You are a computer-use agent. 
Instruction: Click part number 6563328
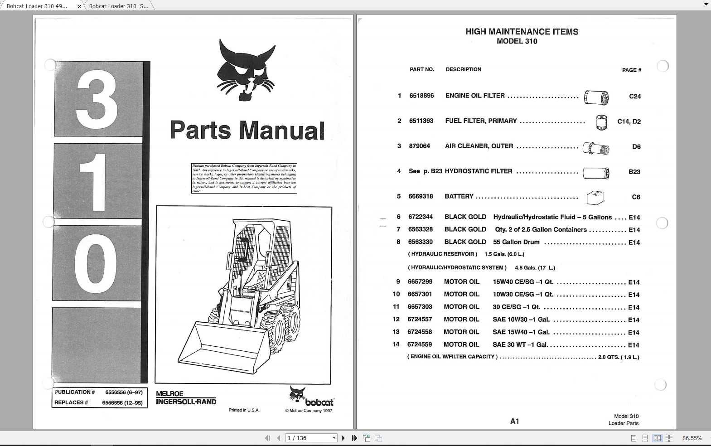[x=421, y=229]
